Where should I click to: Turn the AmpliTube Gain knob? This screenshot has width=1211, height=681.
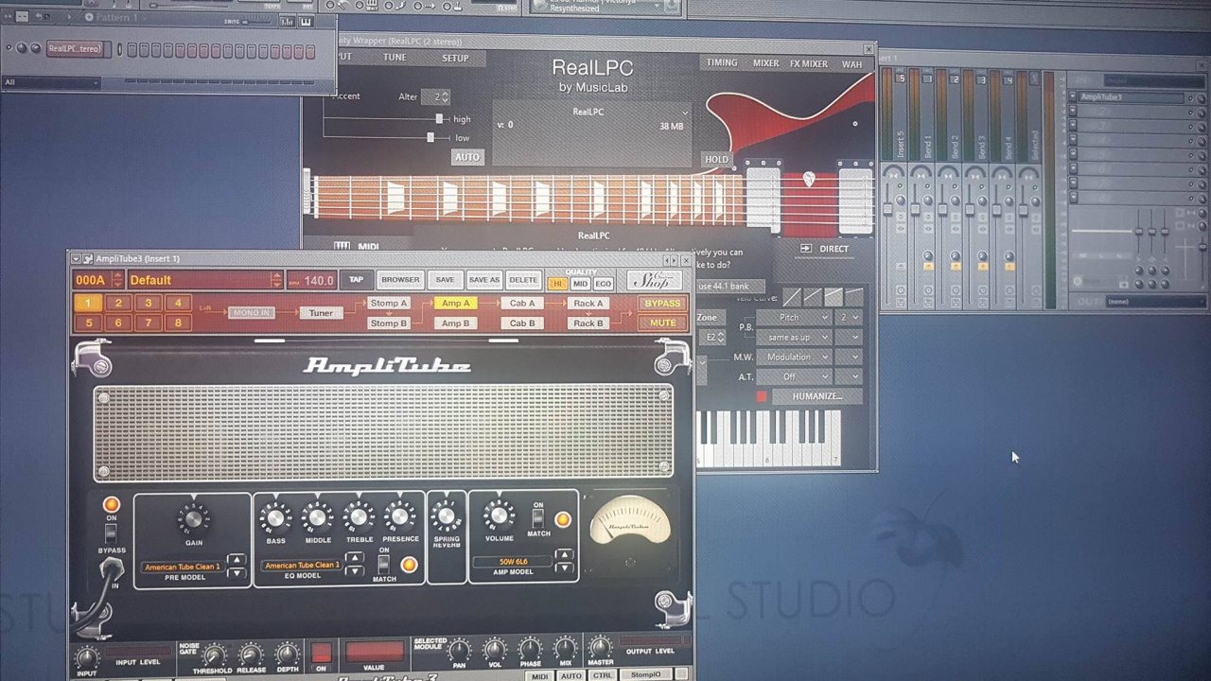193,518
